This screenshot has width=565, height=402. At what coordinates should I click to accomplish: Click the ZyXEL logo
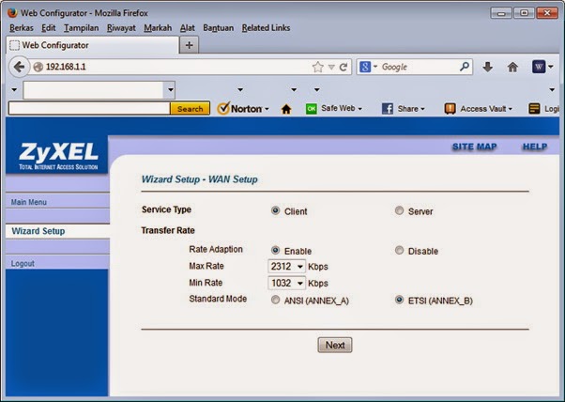pyautogui.click(x=58, y=156)
